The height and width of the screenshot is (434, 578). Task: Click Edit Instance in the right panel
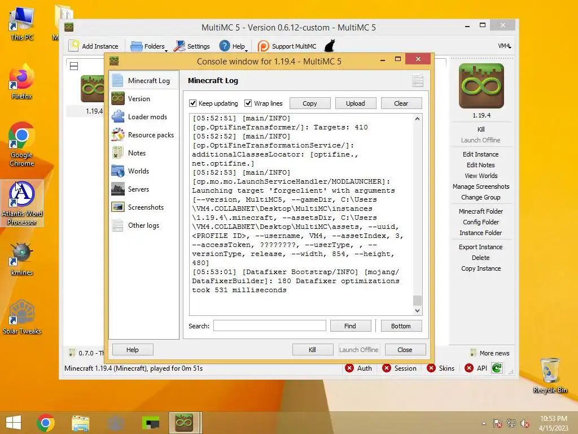click(x=481, y=154)
